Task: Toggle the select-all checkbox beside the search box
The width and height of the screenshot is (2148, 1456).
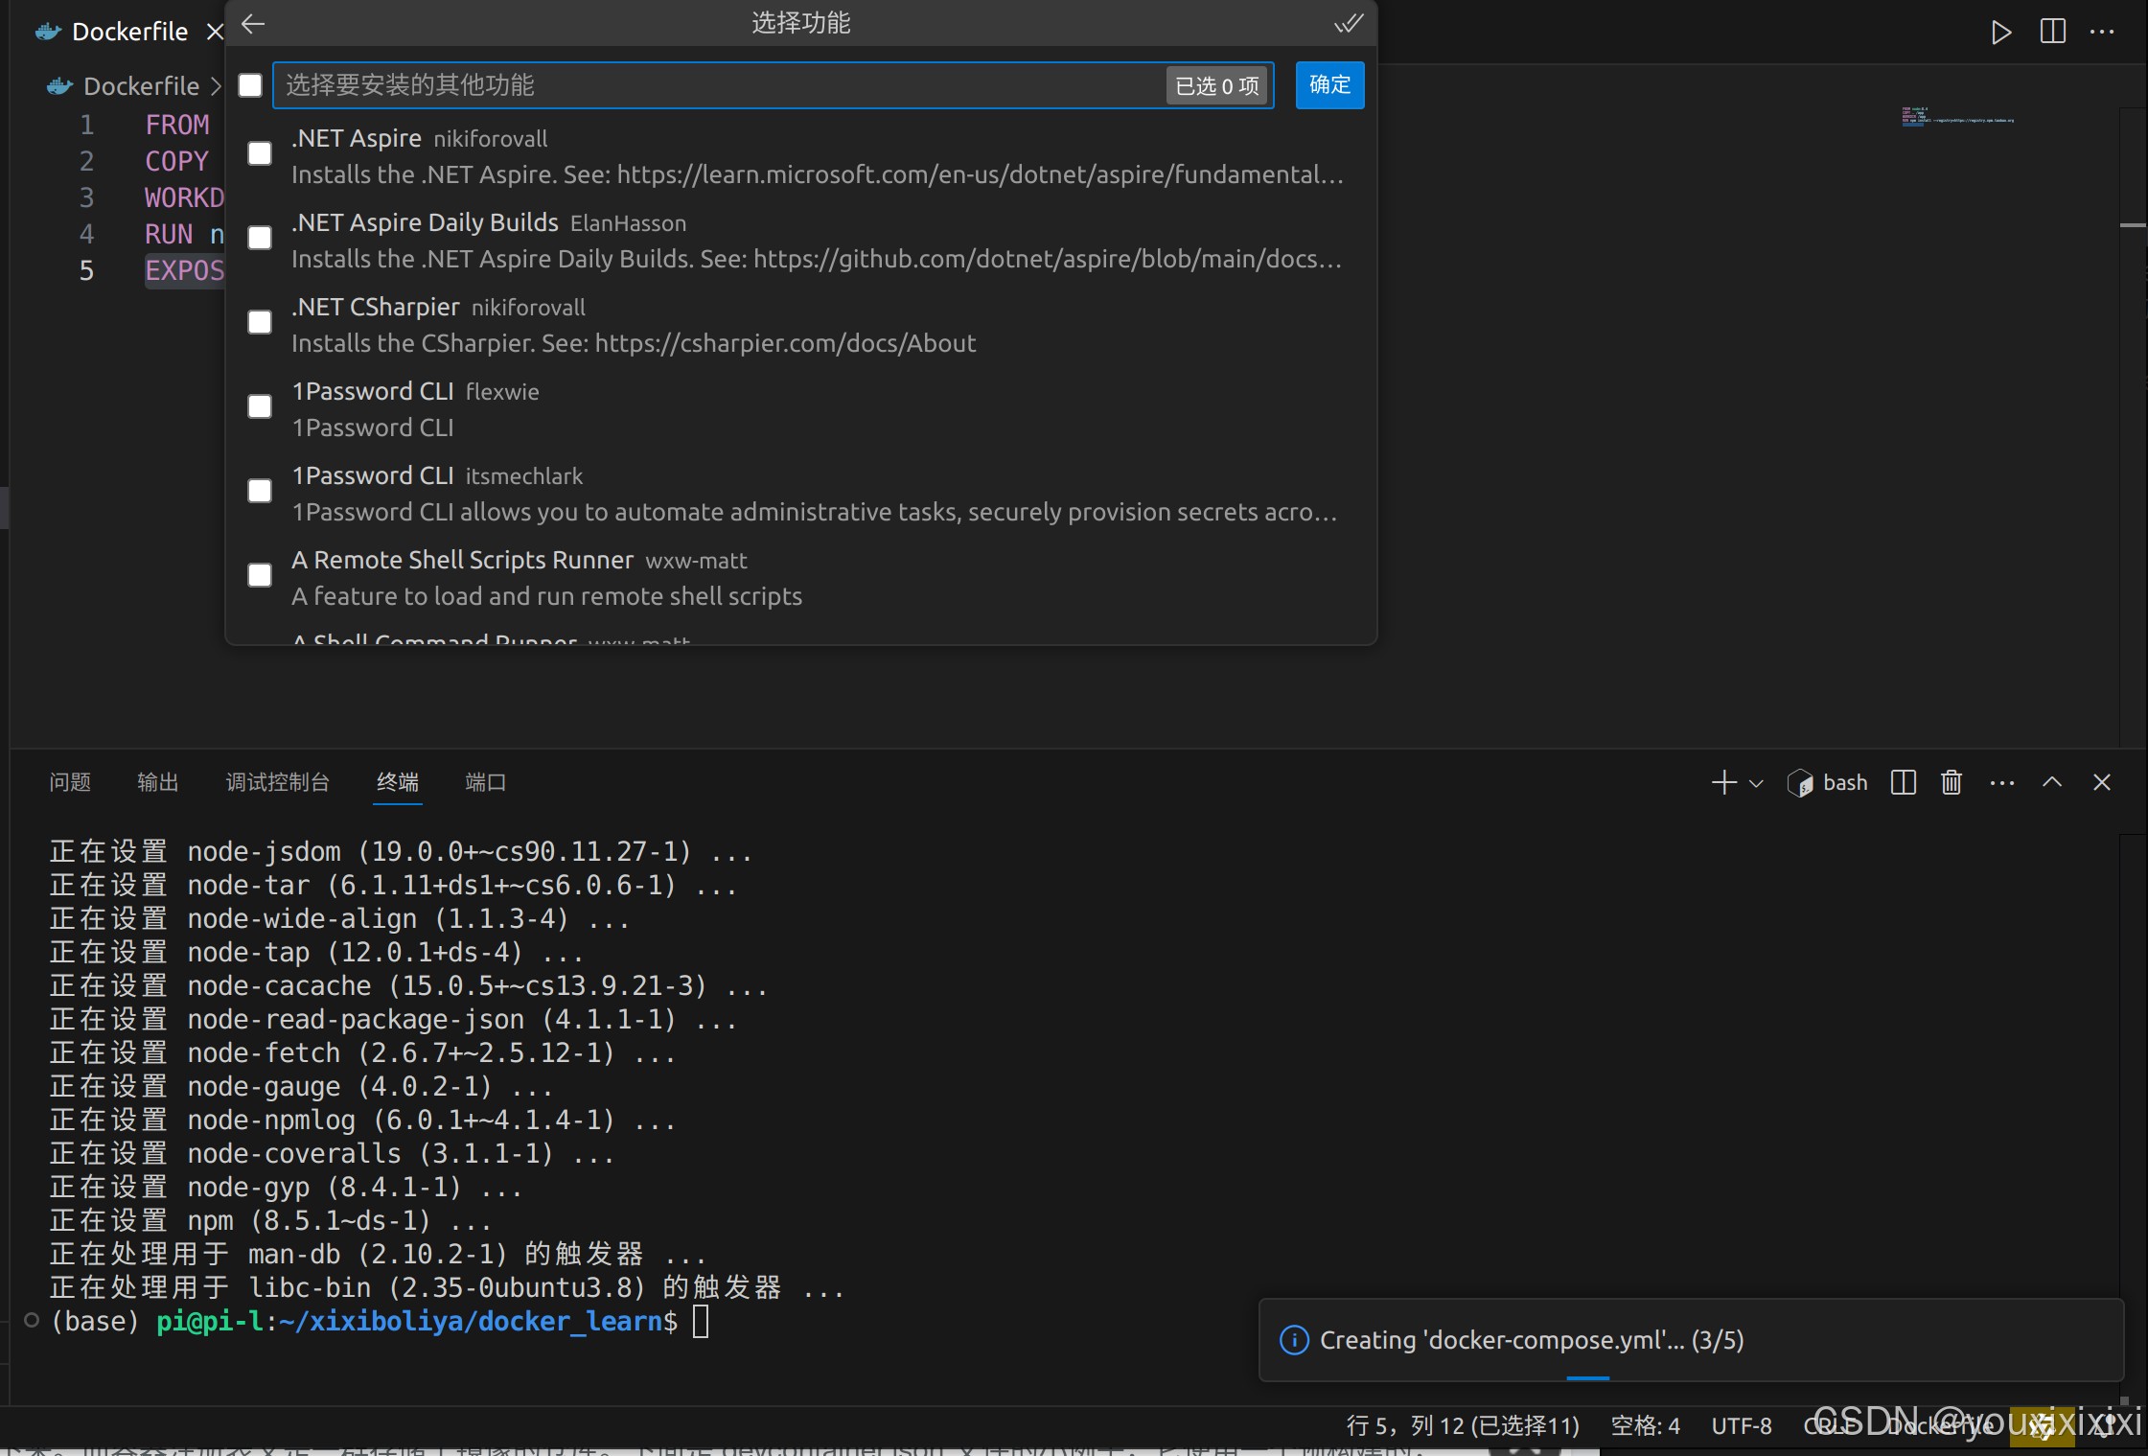Action: click(250, 86)
